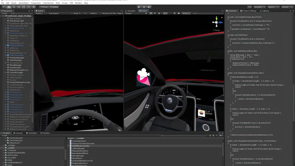Select the Rect transform tool
Image resolution: width=295 pixels, height=166 pixels.
[x=24, y=7]
